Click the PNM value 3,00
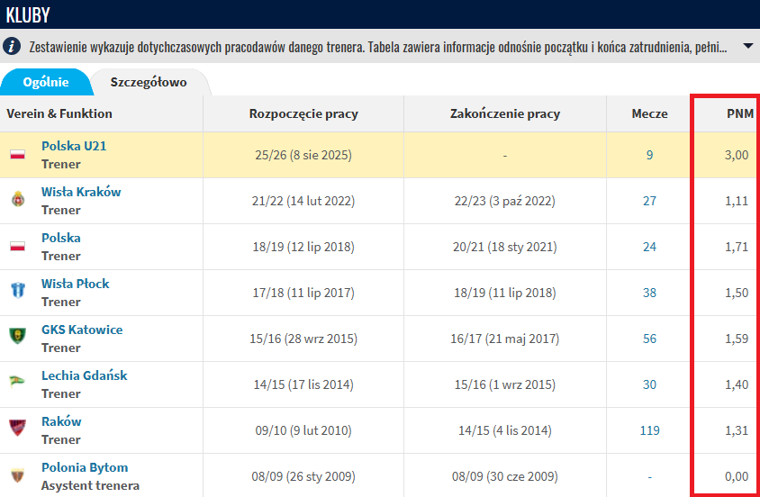 point(737,155)
